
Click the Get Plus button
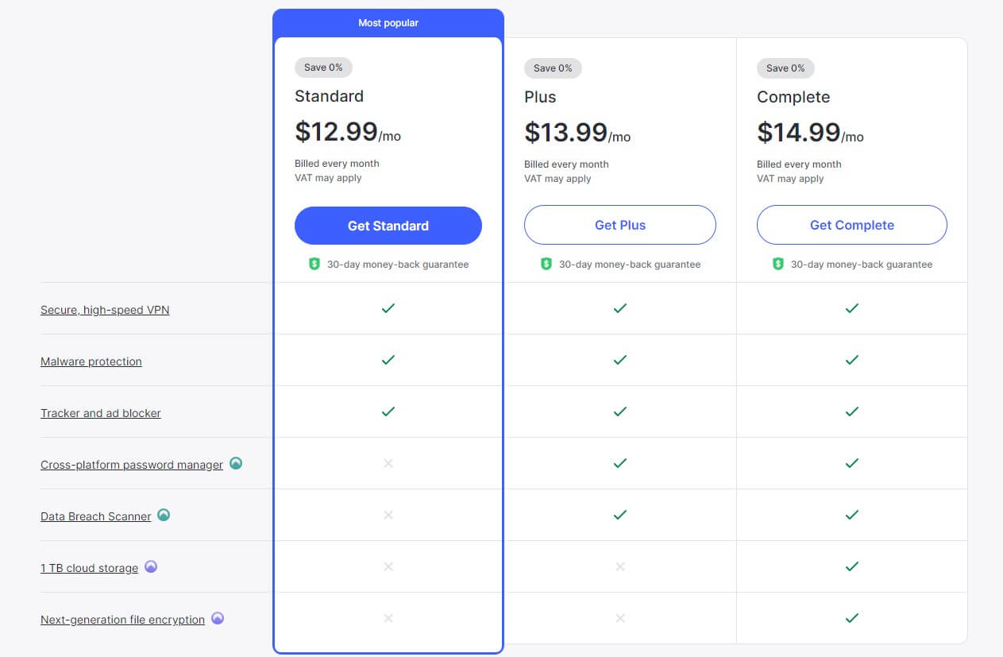(620, 225)
